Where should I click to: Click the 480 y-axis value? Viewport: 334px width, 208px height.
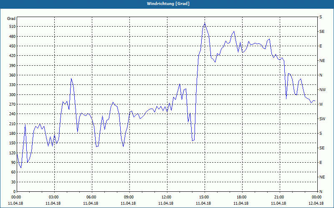(13, 36)
